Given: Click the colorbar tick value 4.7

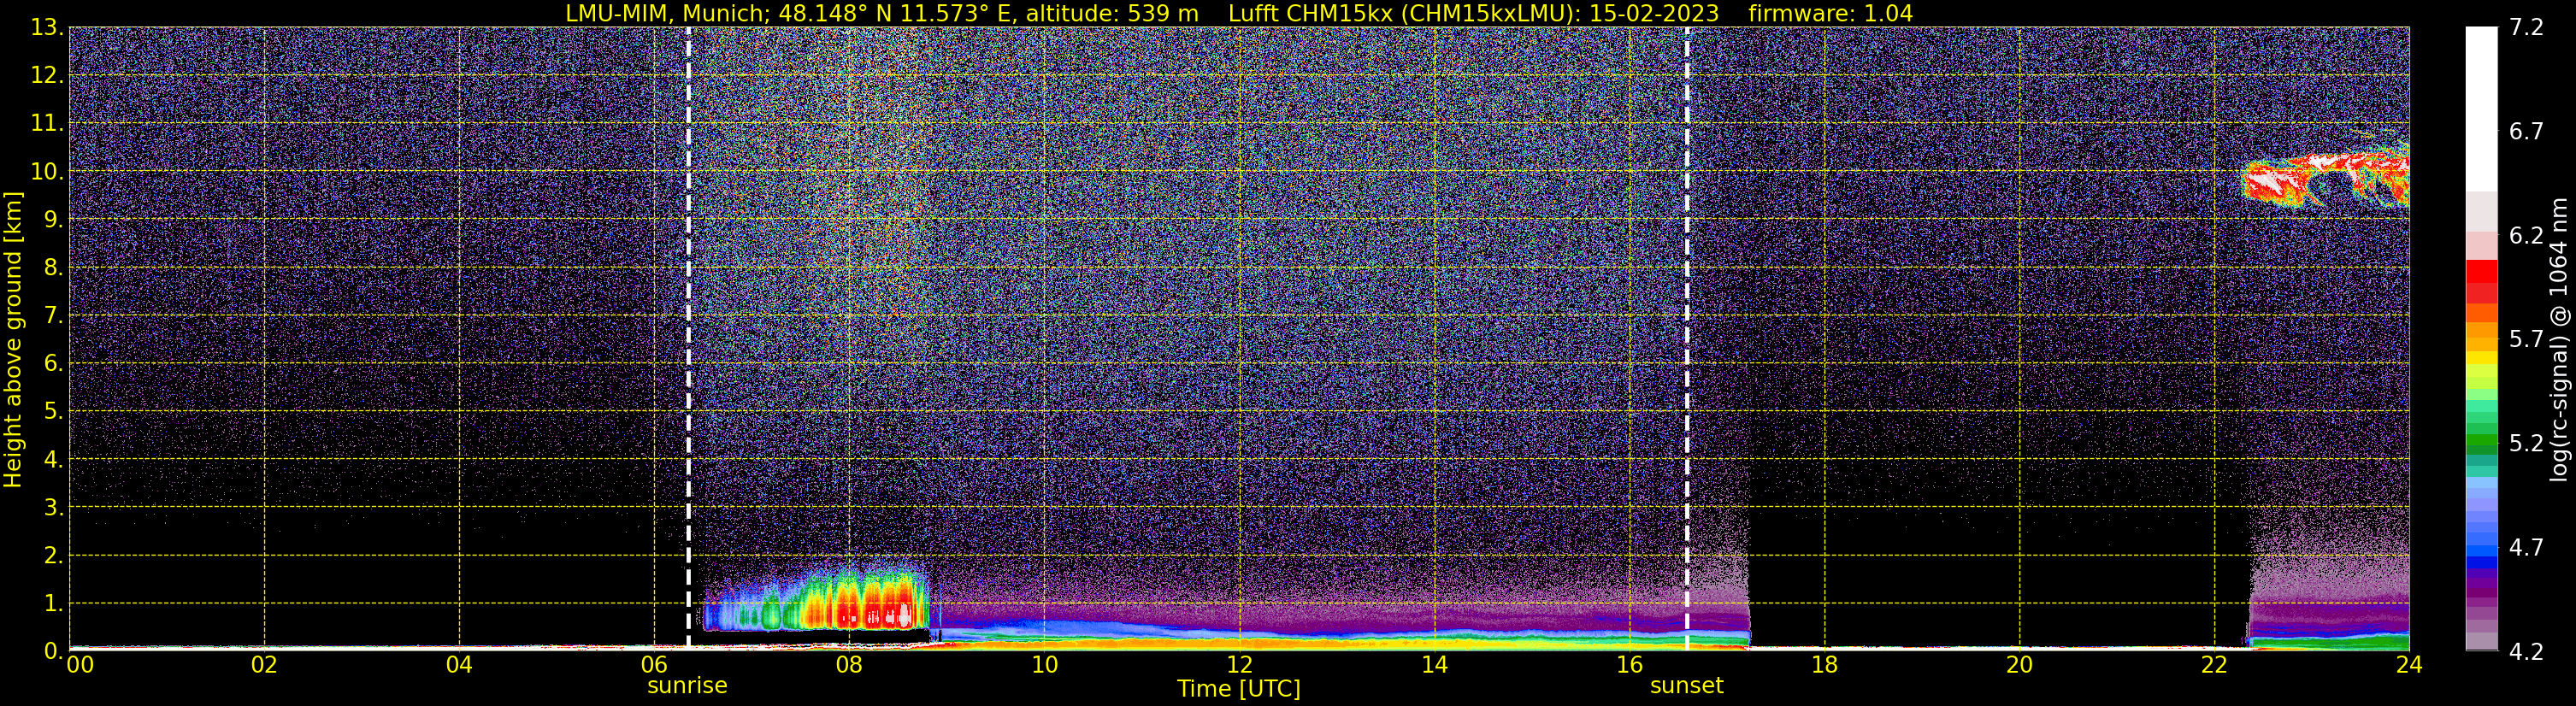Looking at the screenshot, I should tap(2526, 547).
